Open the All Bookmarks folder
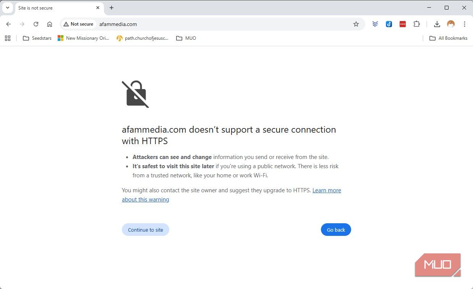 449,38
